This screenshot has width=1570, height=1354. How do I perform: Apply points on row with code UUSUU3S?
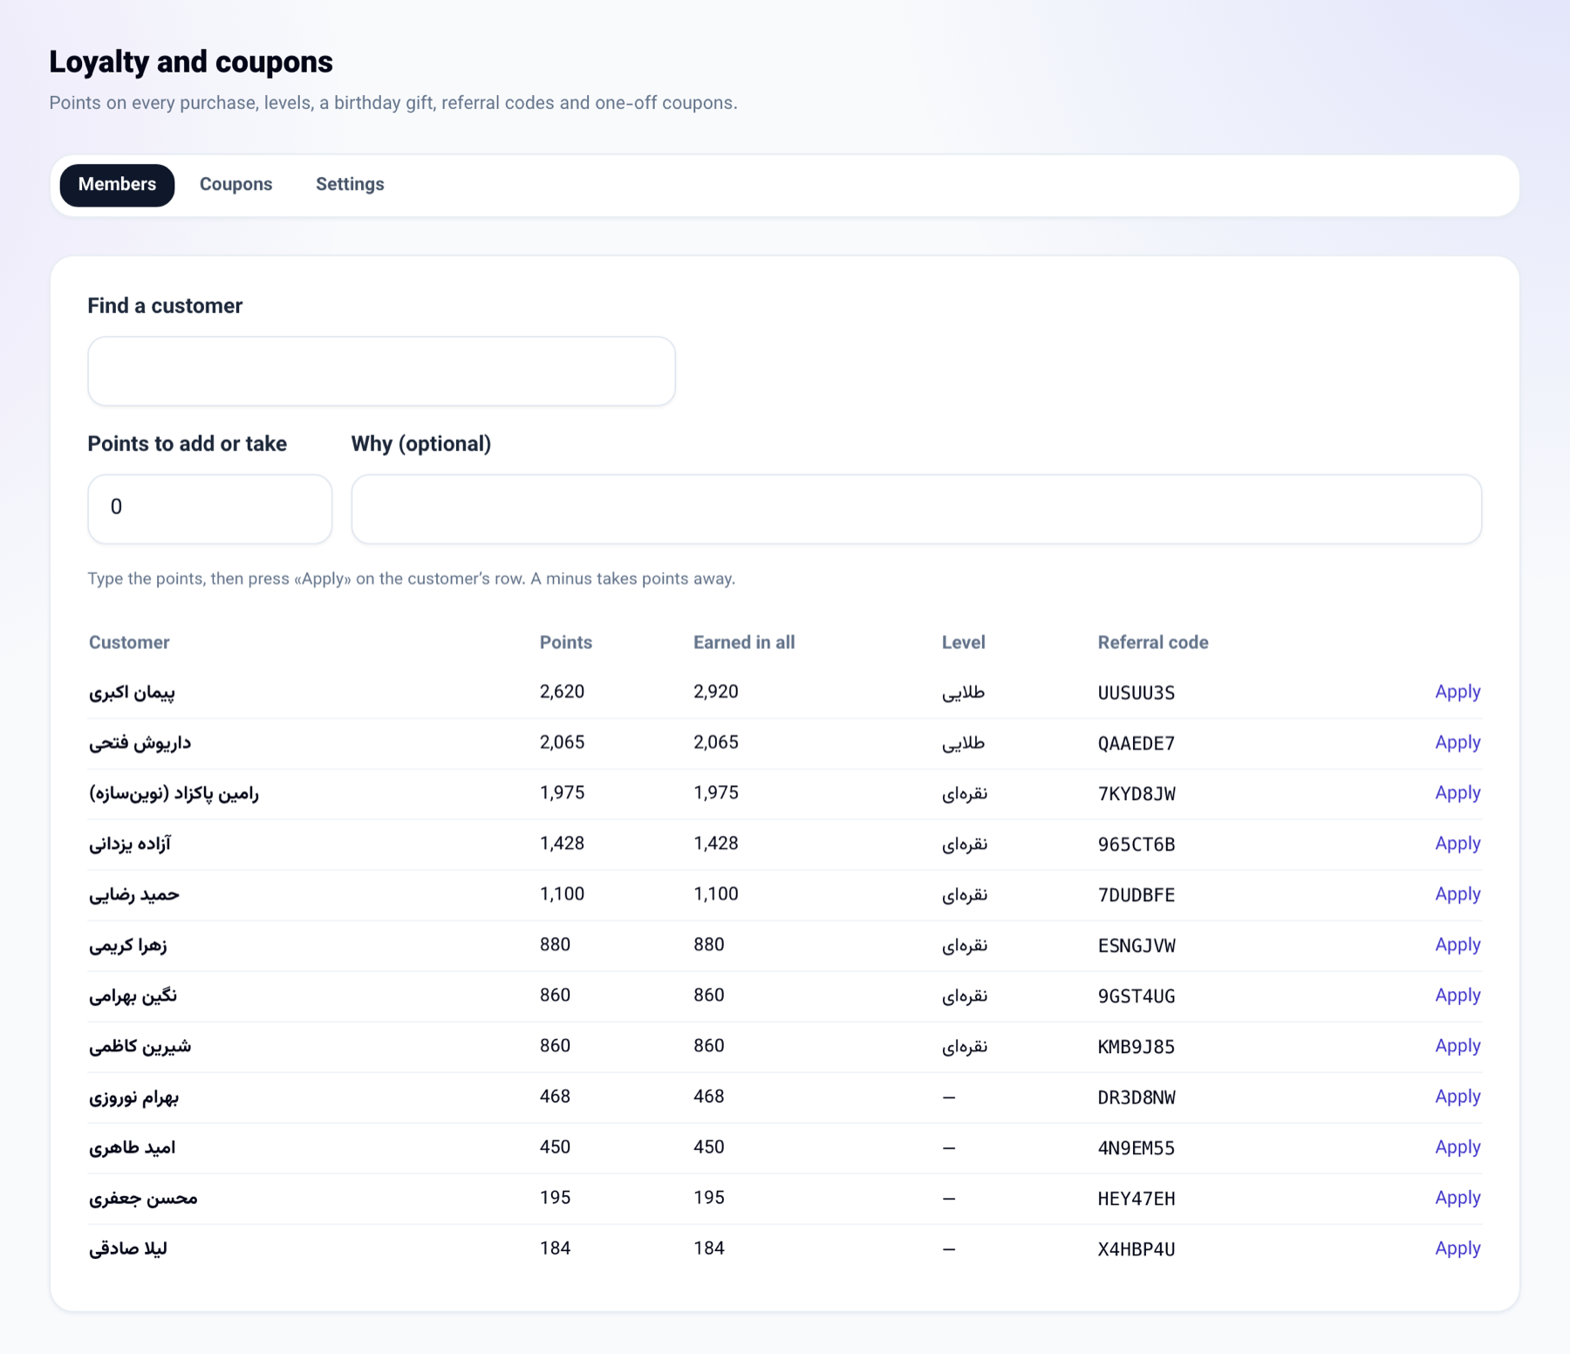click(1457, 692)
